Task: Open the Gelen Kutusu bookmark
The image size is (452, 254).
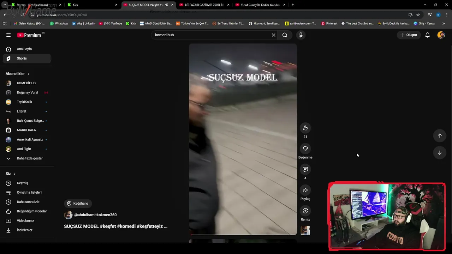Action: pos(29,24)
